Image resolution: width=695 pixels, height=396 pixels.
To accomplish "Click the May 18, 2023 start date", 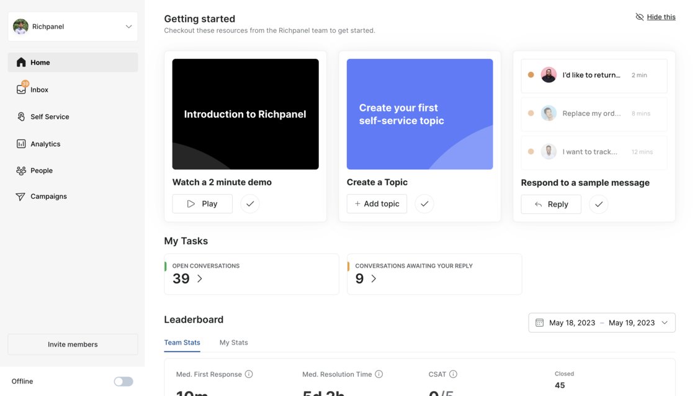I will coord(572,323).
